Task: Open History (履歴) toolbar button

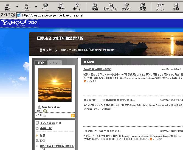Action: pos(142,7)
